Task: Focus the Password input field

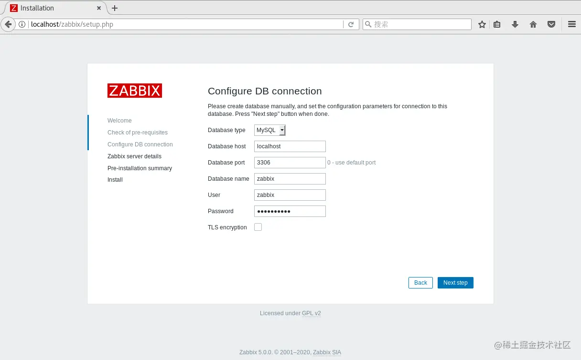Action: 290,211
